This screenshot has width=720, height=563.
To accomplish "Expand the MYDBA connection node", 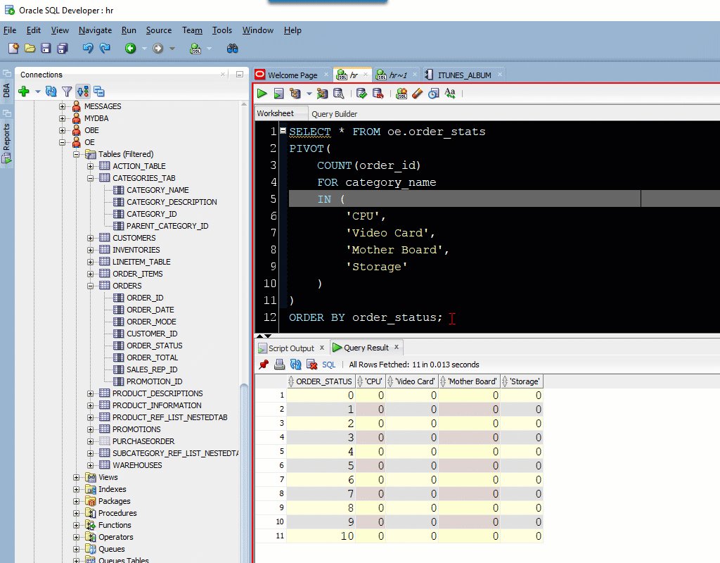I will 62,118.
